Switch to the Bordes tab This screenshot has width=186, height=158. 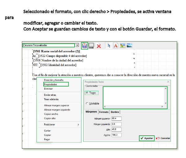pyautogui.click(x=115, y=112)
